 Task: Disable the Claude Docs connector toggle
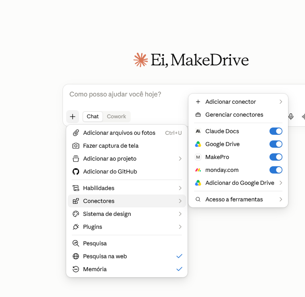pos(276,131)
